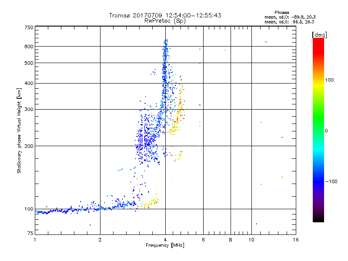Viewport: 348px width, 261px height.
Task: Click the x-axis '8' tick label
Action: (231, 240)
